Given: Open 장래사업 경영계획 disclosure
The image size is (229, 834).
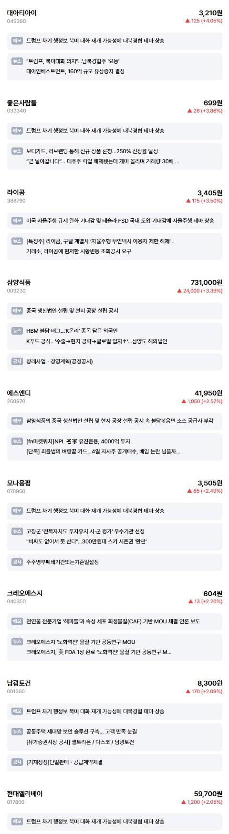Looking at the screenshot, I should (60, 361).
